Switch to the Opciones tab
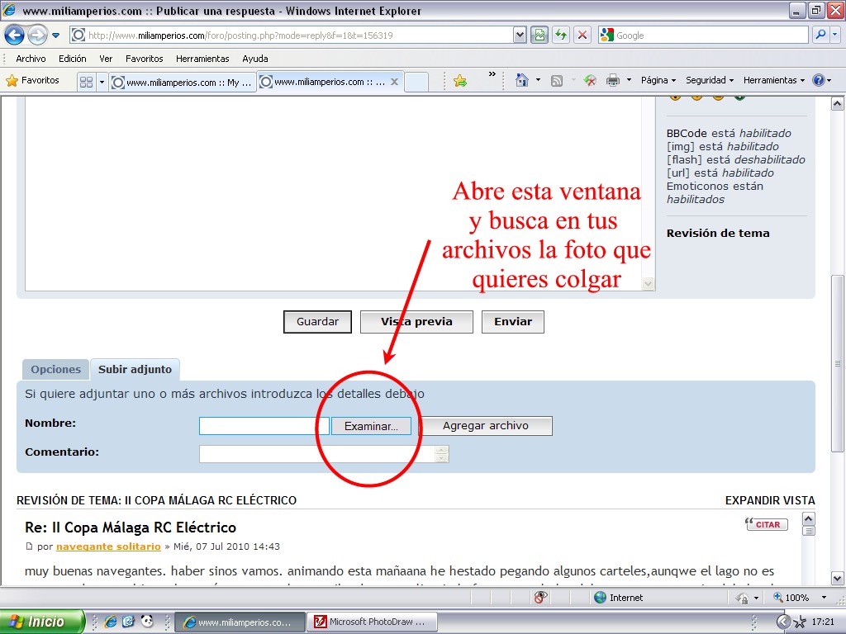The width and height of the screenshot is (846, 634). [x=55, y=369]
